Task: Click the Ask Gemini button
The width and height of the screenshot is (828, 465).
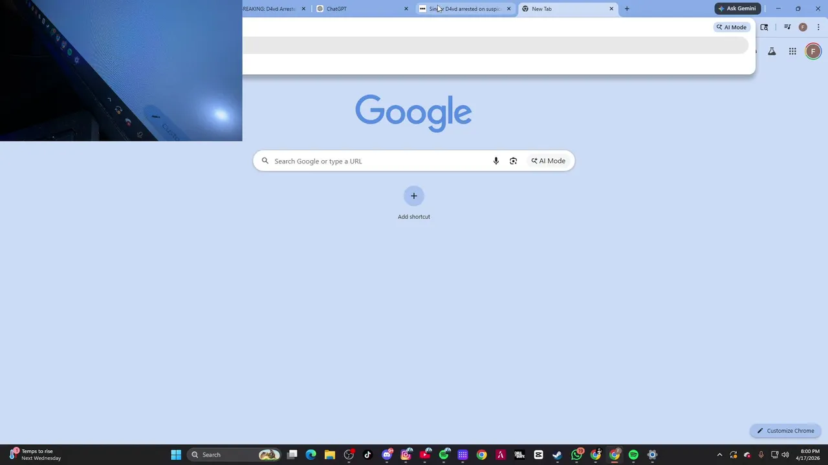Action: click(x=737, y=8)
